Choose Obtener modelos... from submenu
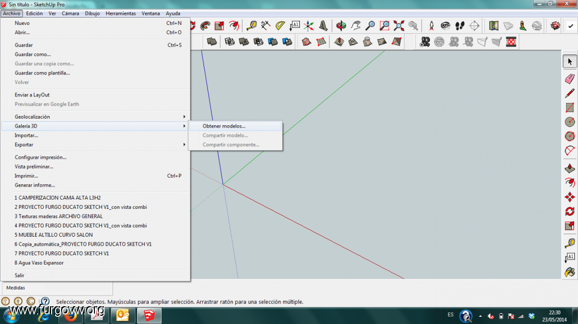This screenshot has height=324, width=578. point(235,126)
